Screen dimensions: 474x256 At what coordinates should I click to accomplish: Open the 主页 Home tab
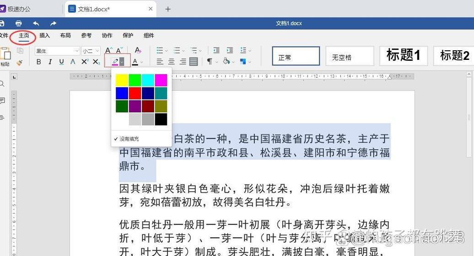click(24, 36)
